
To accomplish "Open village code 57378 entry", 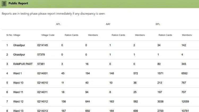I will [x=41, y=55].
